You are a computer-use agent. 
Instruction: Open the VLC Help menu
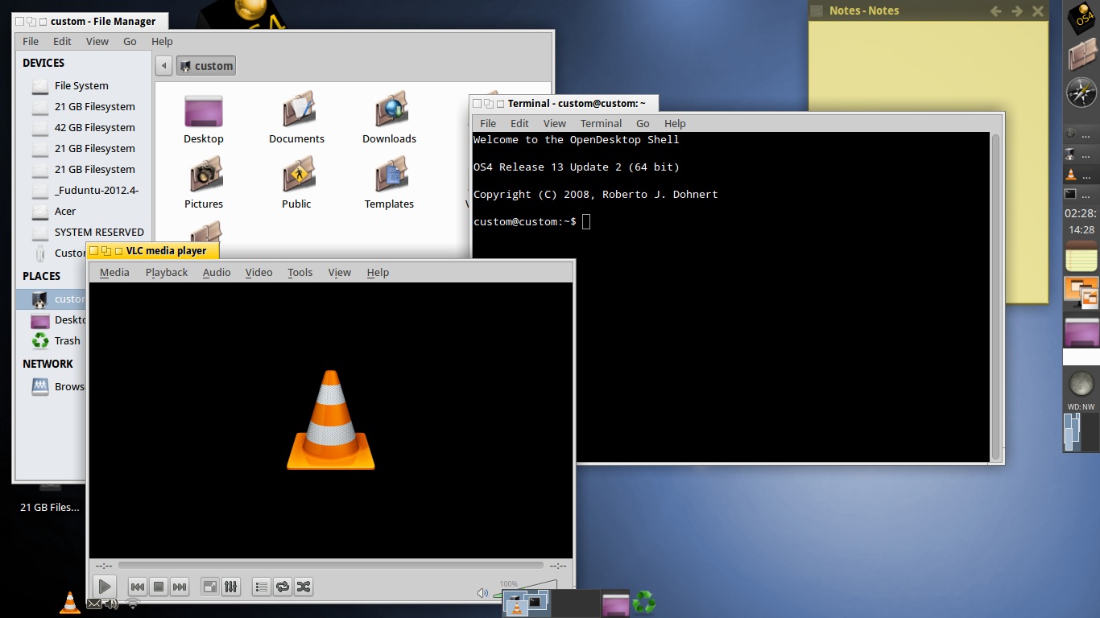[378, 273]
